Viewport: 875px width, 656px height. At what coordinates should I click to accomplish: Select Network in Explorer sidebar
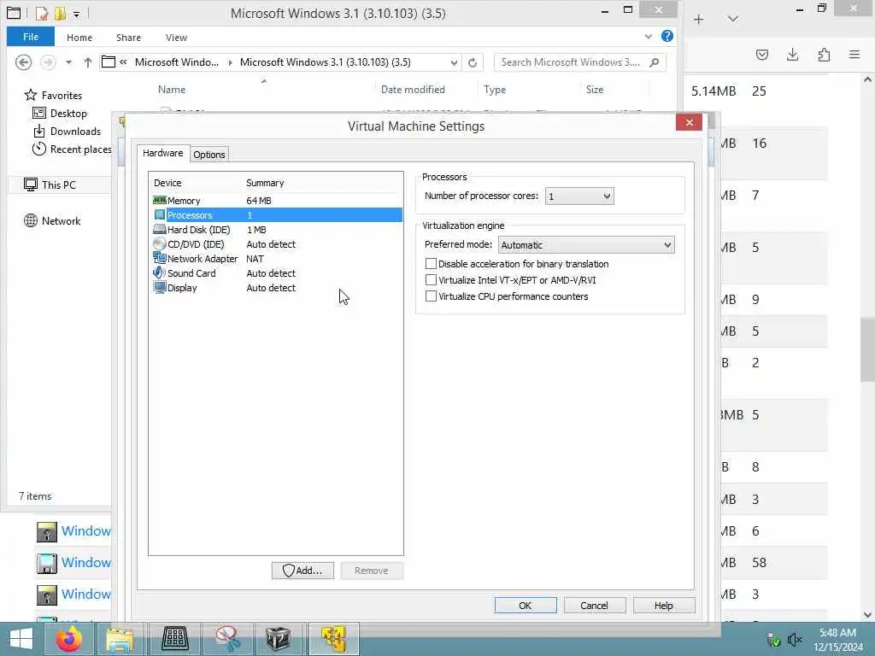click(53, 221)
